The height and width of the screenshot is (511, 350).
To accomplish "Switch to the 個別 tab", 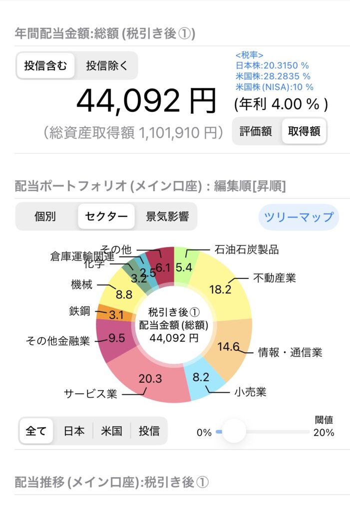I will tap(45, 217).
